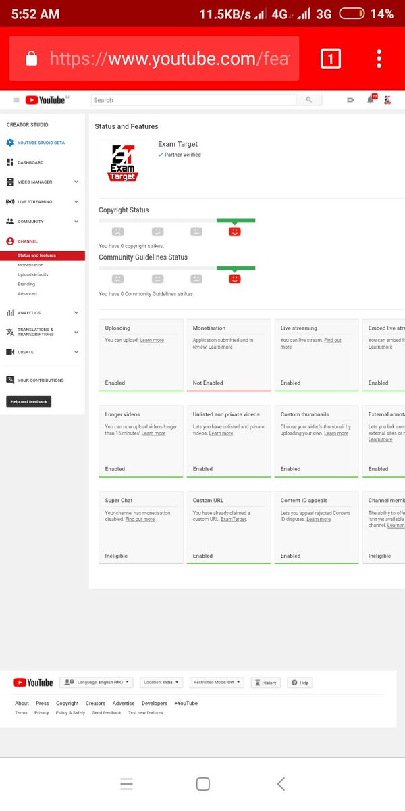
Task: Click Test new features in the footer
Action: [146, 712]
